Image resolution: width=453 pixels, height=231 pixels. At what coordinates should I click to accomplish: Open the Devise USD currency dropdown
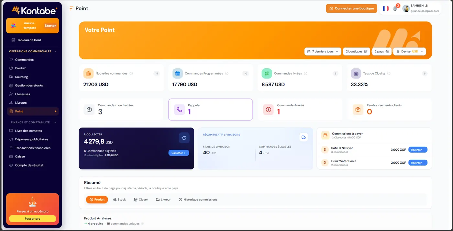point(409,52)
